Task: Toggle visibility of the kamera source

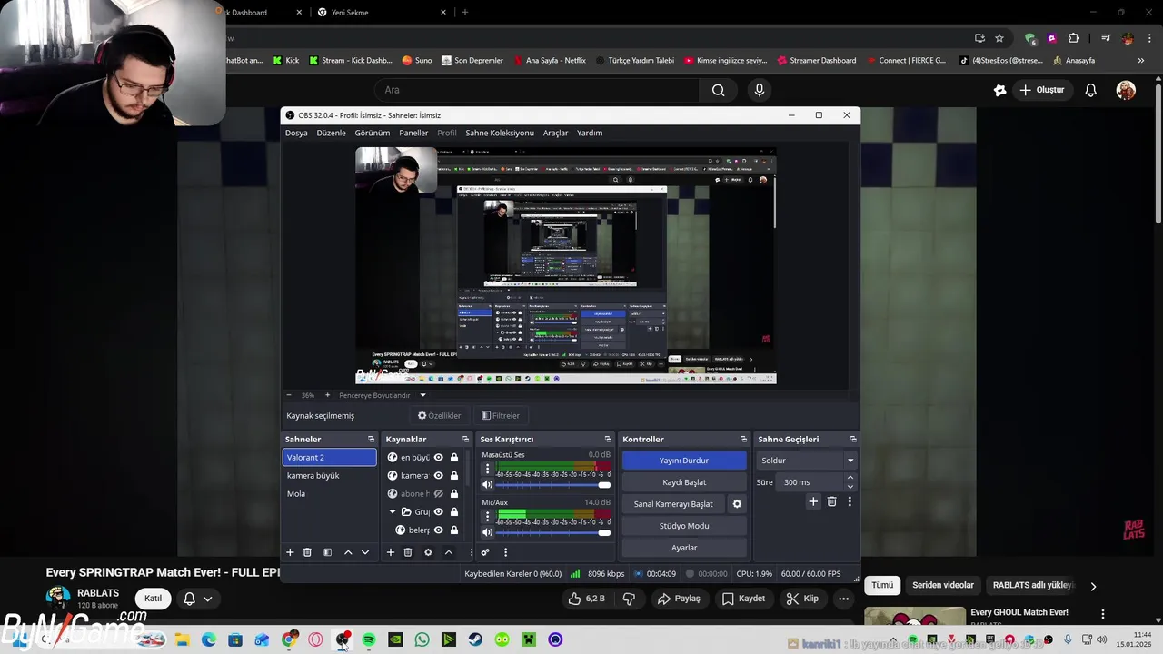Action: click(x=439, y=476)
